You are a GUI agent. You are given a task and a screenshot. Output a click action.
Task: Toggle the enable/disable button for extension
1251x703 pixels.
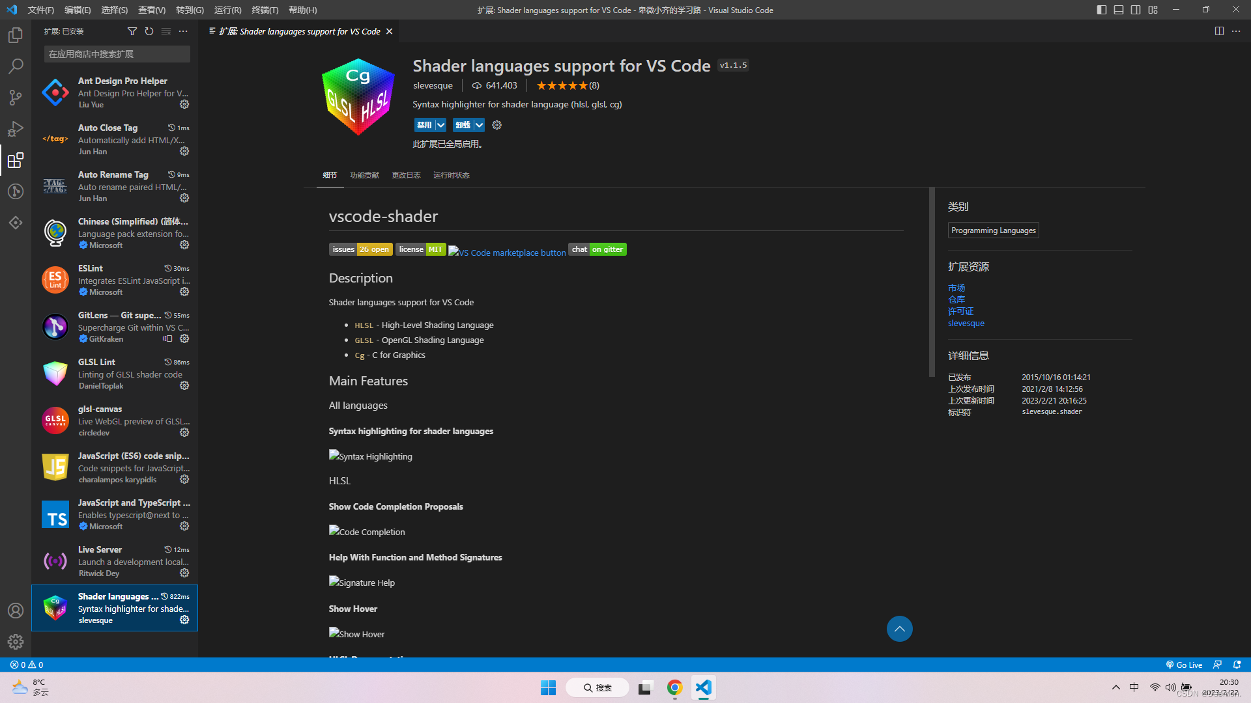[423, 124]
